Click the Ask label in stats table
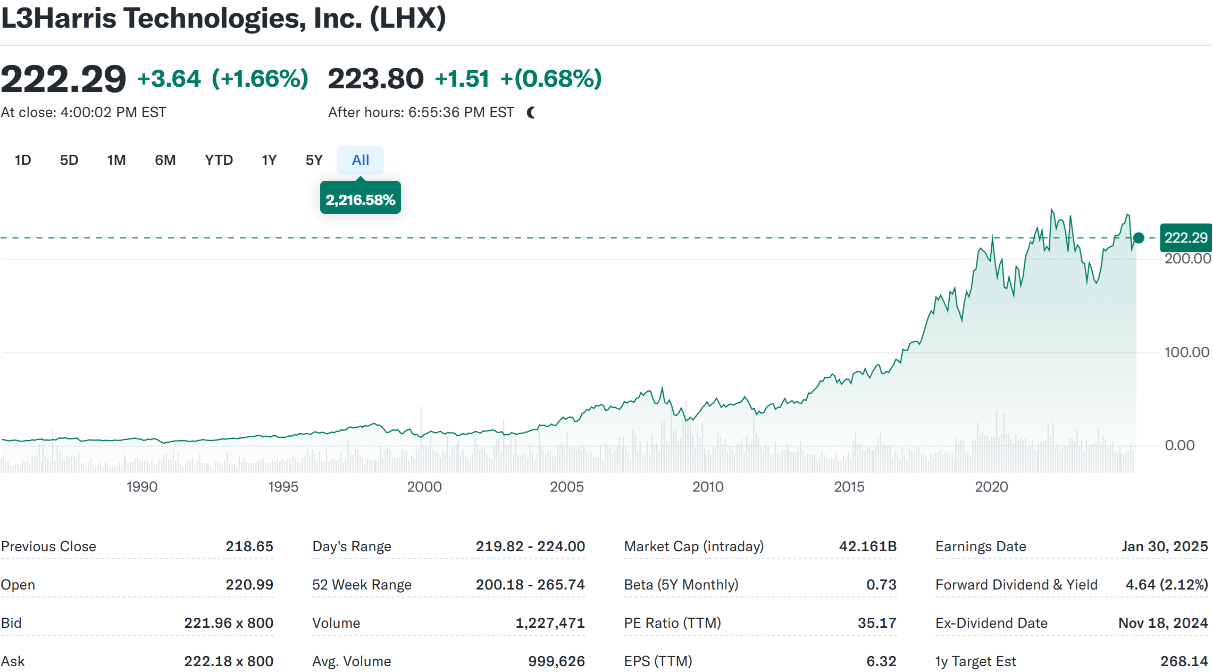Viewport: 1213px width, 672px height. [13, 661]
